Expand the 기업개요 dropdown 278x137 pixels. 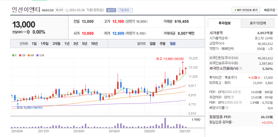pos(125,10)
